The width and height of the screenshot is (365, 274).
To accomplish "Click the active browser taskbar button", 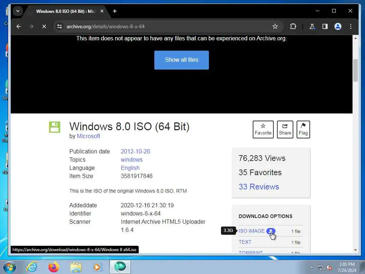I will [120, 267].
